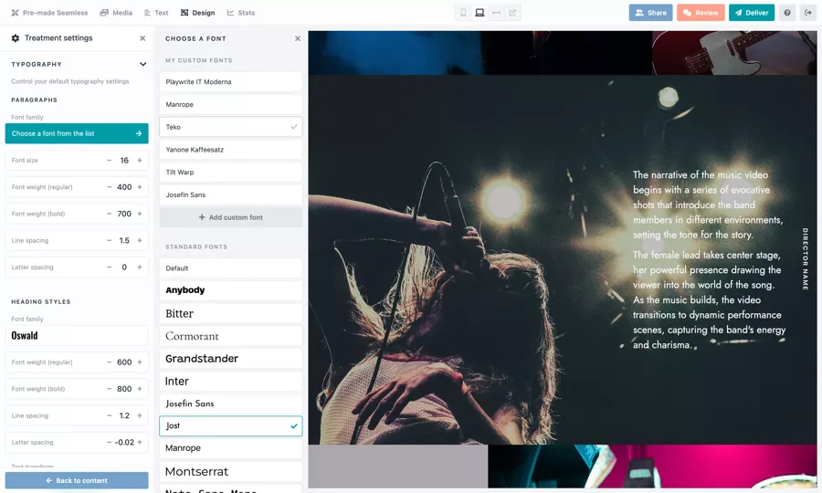Screen dimensions: 822x493
Task: Close the Treatment settings panel
Action: [142, 38]
